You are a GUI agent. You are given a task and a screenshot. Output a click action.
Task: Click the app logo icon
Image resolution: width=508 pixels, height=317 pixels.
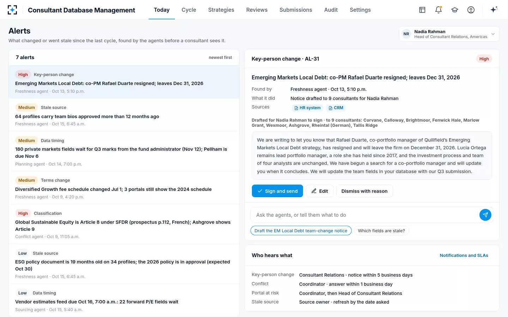click(x=12, y=10)
